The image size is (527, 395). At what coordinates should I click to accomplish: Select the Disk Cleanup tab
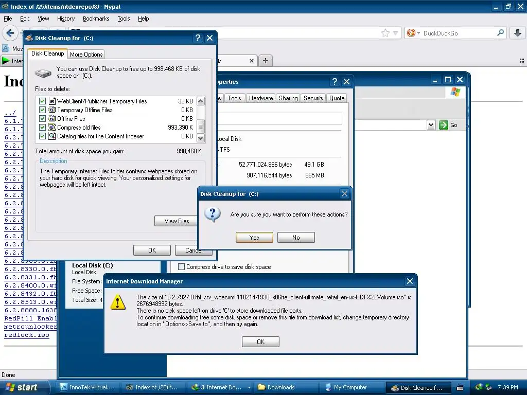pos(48,53)
